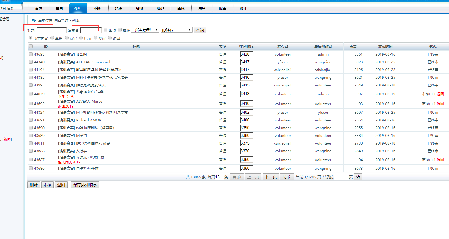Focus the 标题 search input field
449x239 pixels.
pyautogui.click(x=51, y=30)
